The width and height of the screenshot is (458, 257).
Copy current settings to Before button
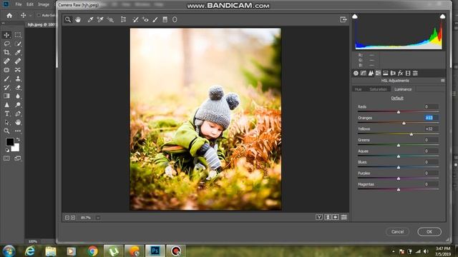336,217
